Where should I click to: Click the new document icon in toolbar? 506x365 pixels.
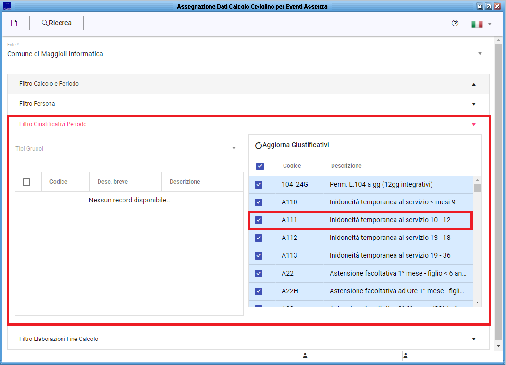[14, 23]
